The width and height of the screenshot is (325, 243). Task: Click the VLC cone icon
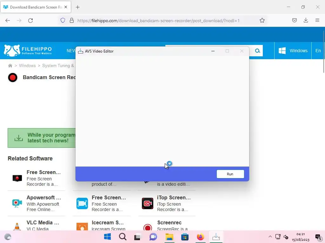(17, 227)
